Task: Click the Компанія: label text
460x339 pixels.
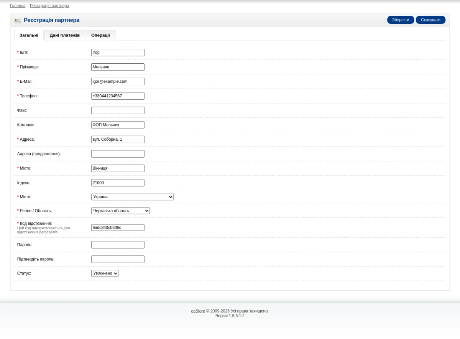Action: [26, 125]
